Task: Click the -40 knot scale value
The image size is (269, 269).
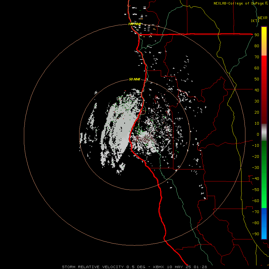Action: click(256, 179)
